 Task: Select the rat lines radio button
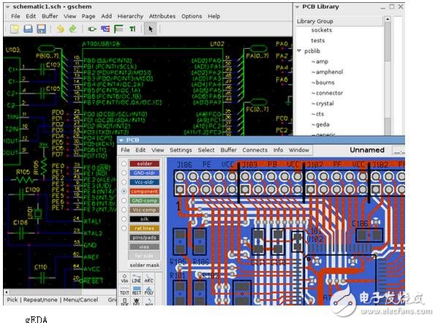coord(124,228)
